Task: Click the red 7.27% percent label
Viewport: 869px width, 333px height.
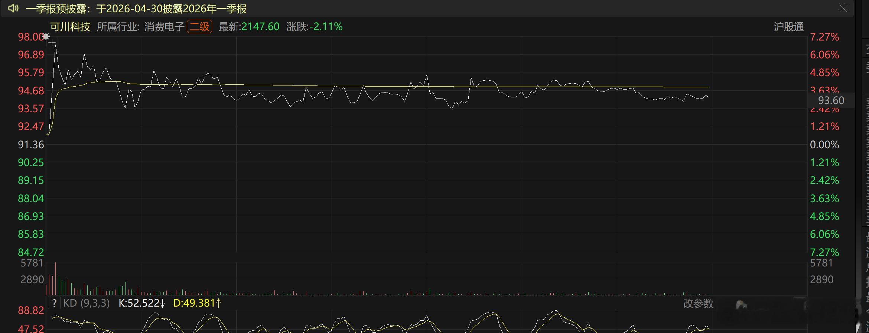Action: (824, 37)
